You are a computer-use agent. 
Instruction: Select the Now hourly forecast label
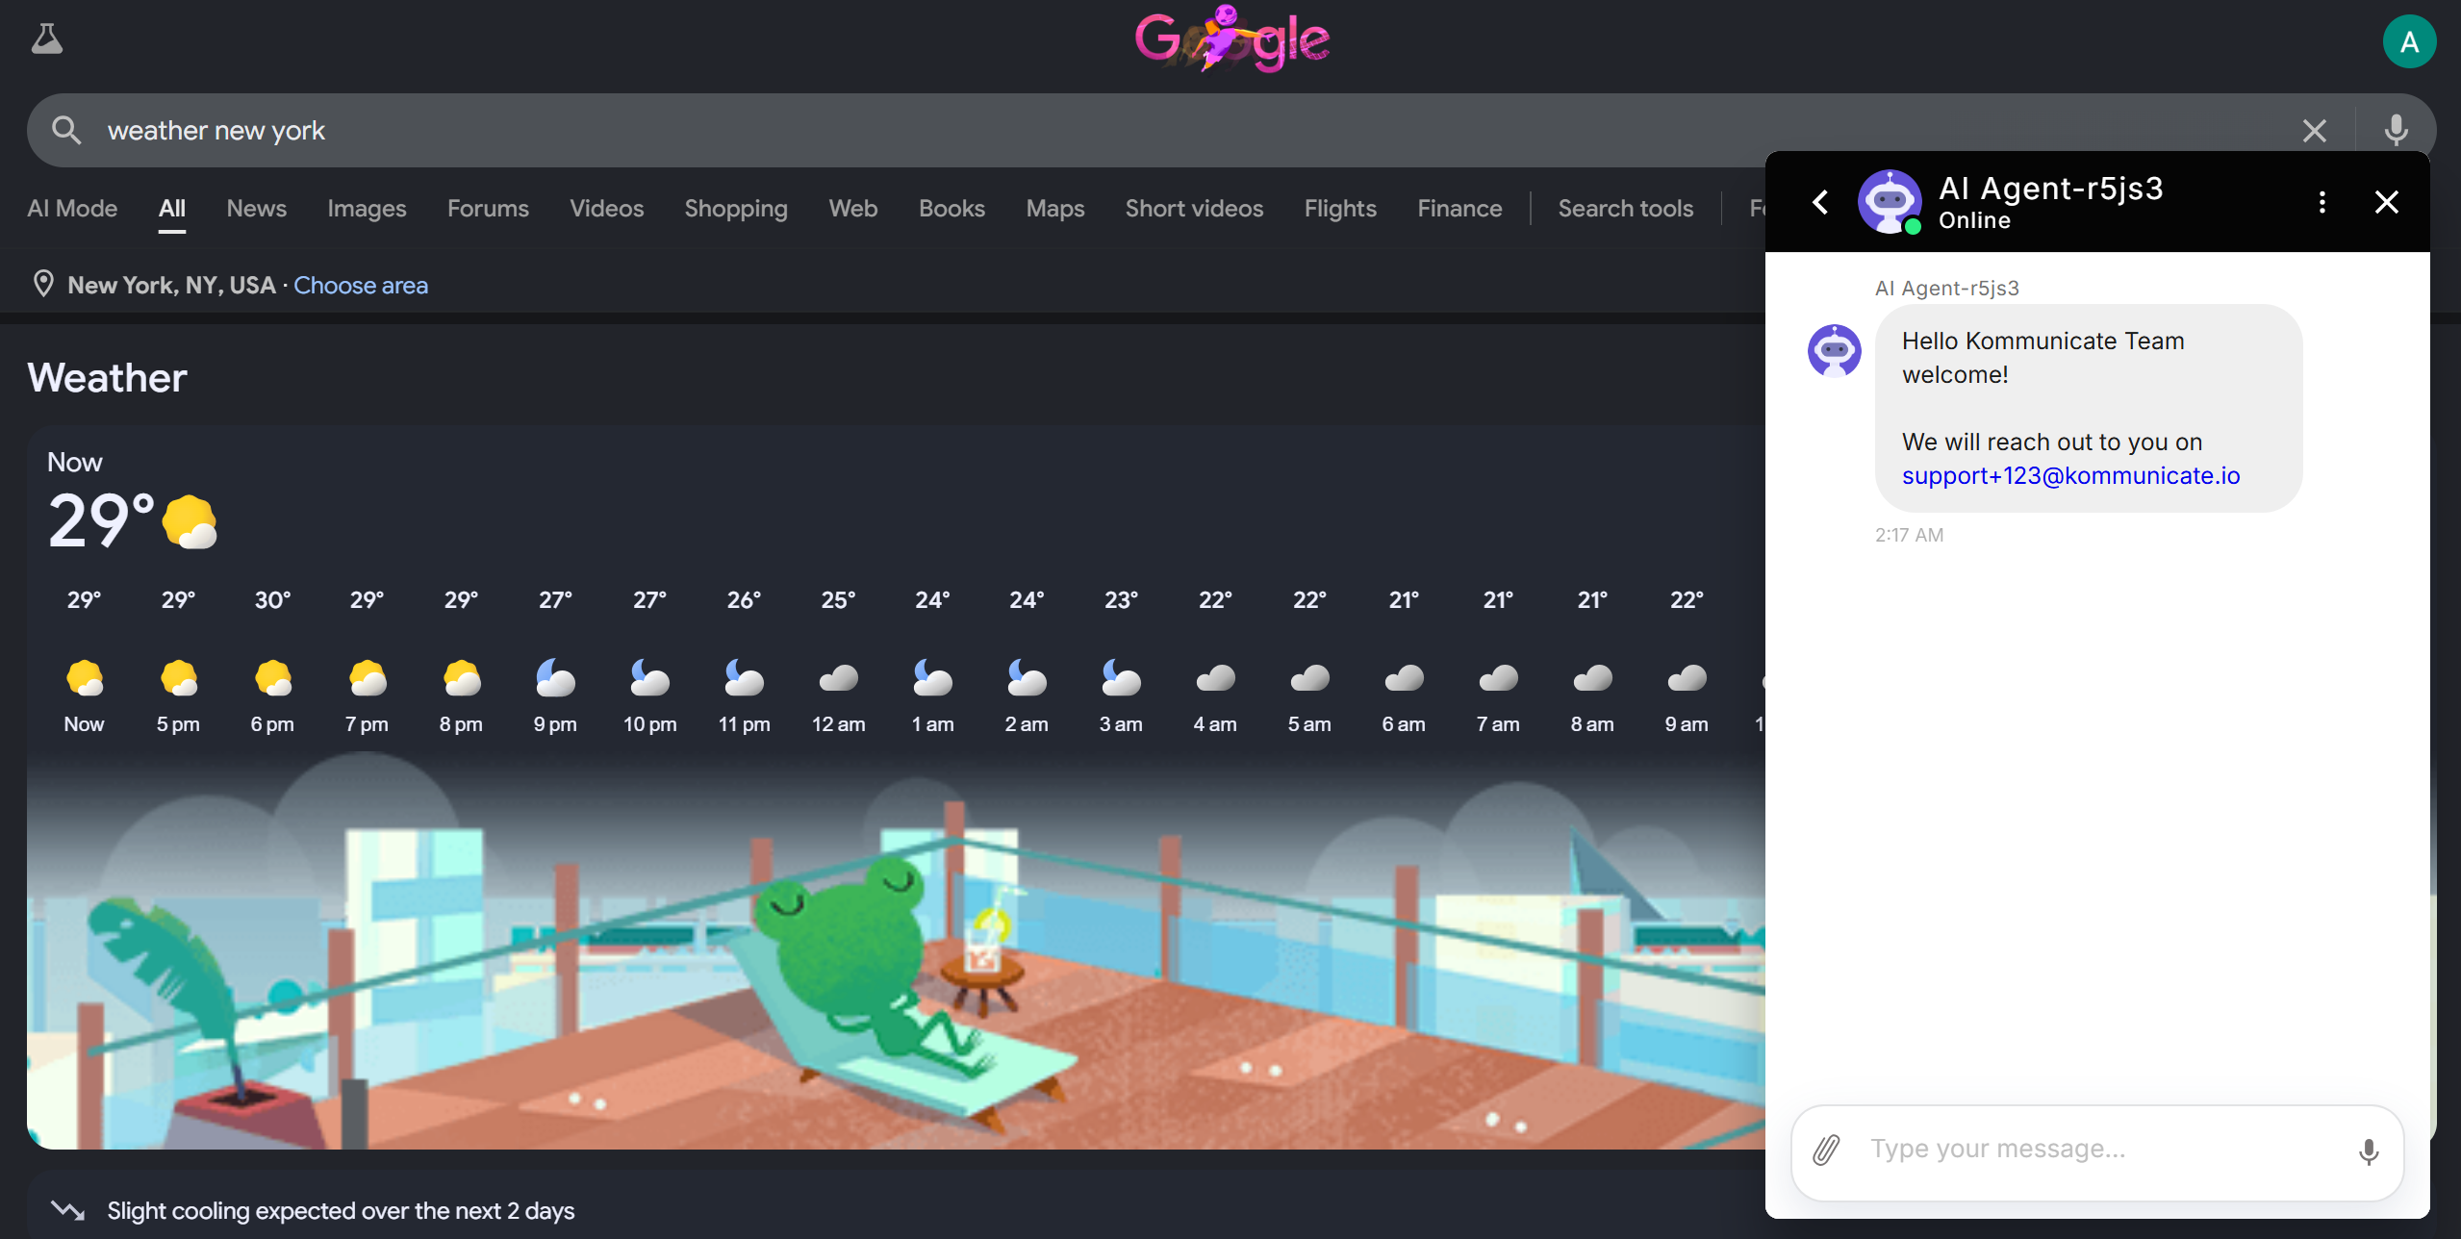[x=84, y=724]
